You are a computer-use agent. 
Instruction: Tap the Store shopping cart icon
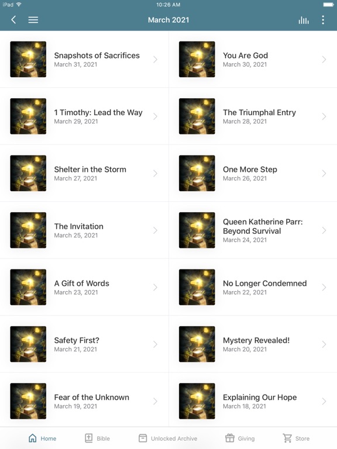point(287,438)
